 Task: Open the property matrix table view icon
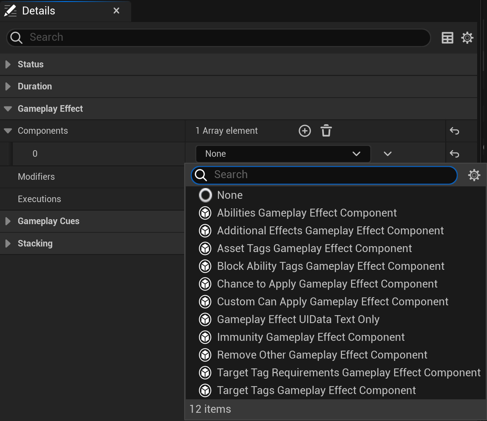(447, 38)
